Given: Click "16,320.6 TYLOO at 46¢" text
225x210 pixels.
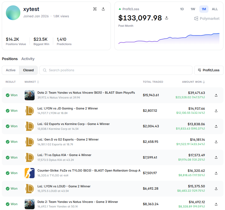Looking at the screenshot, I should pyautogui.click(x=53, y=175).
